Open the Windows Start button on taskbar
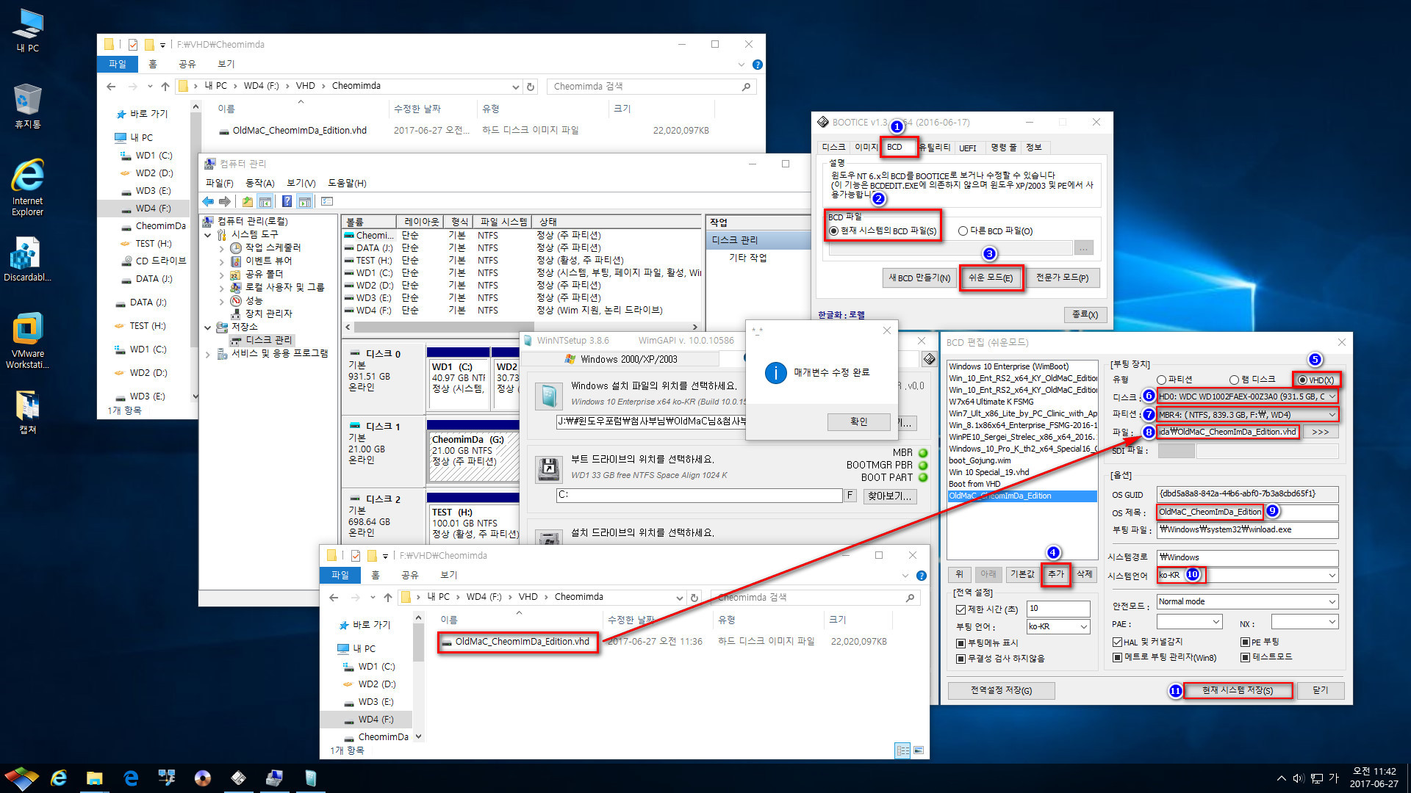The image size is (1411, 793). pyautogui.click(x=21, y=778)
